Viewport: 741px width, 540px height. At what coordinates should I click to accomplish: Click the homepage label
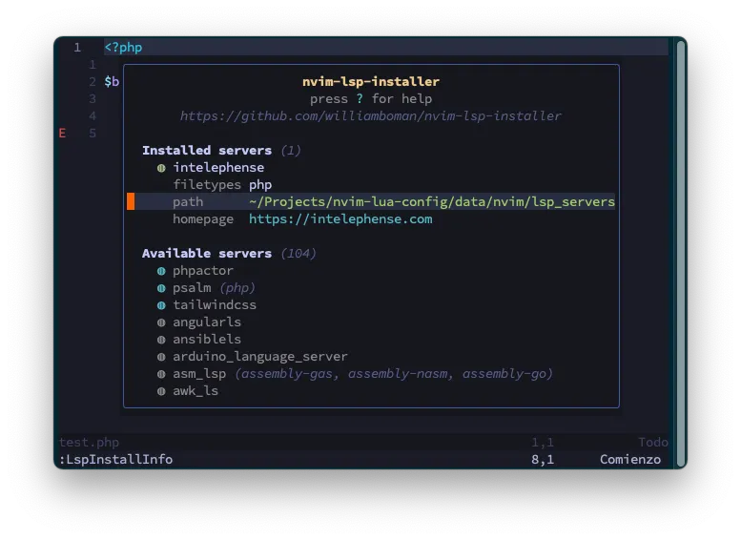[x=203, y=218]
